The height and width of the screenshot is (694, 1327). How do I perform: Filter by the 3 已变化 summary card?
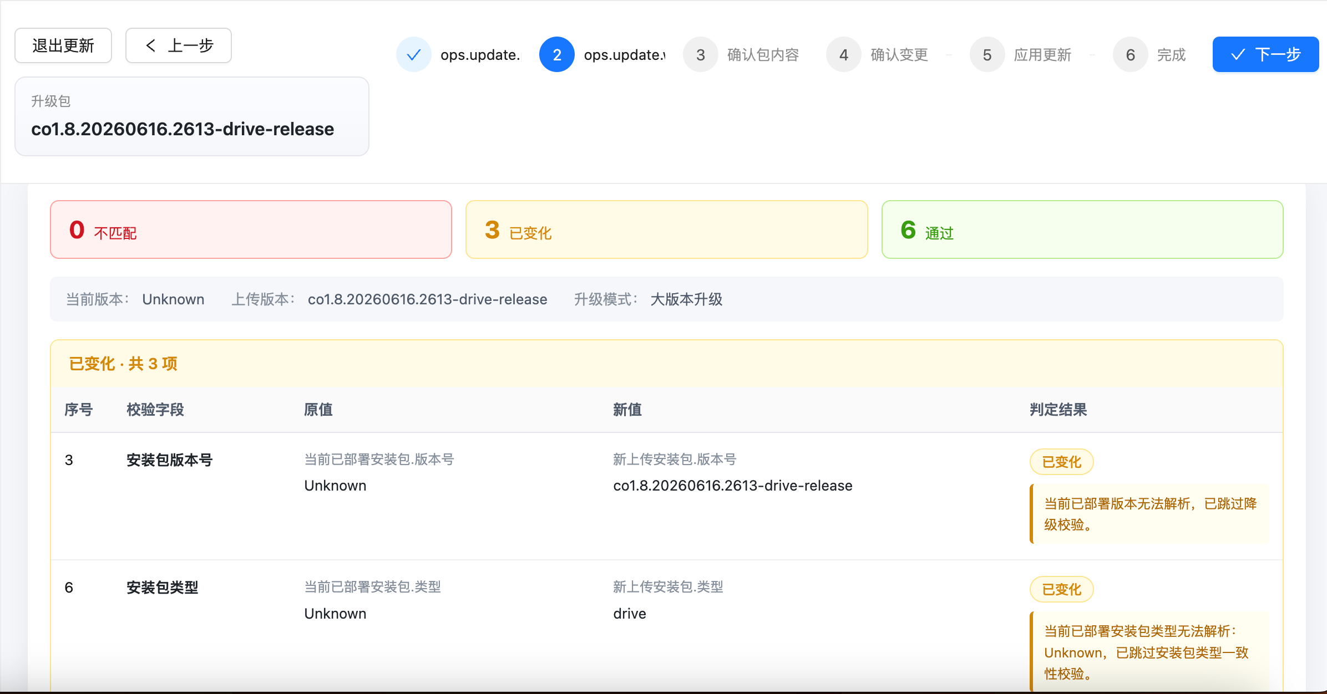[666, 229]
